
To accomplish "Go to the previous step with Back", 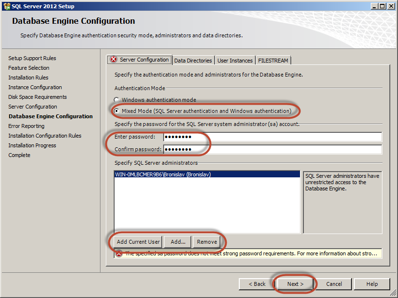I will 257,284.
